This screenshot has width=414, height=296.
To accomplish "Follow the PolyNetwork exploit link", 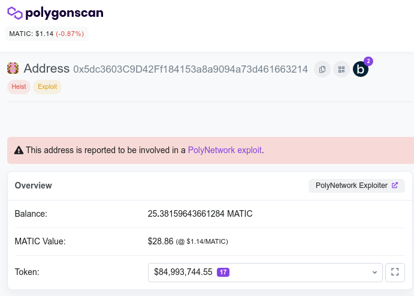I will click(225, 150).
